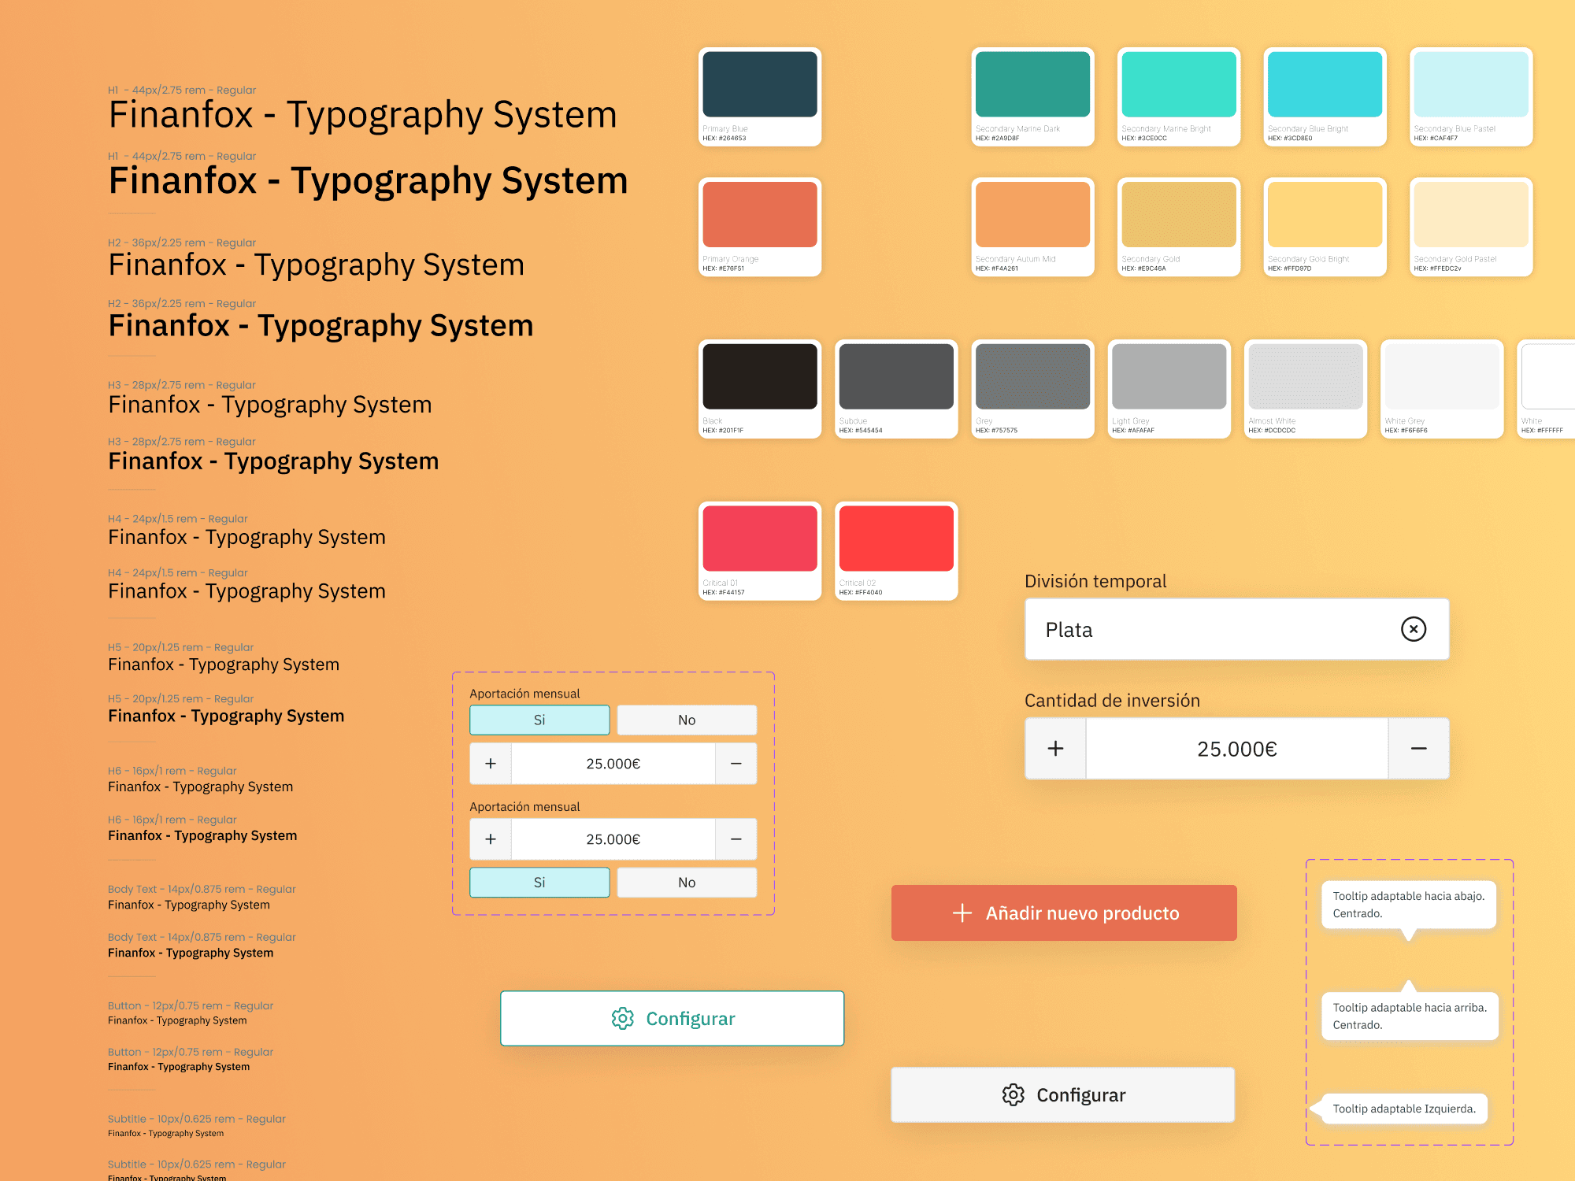Click the plus icon on Añadir nuevo producto
1575x1181 pixels.
click(962, 913)
